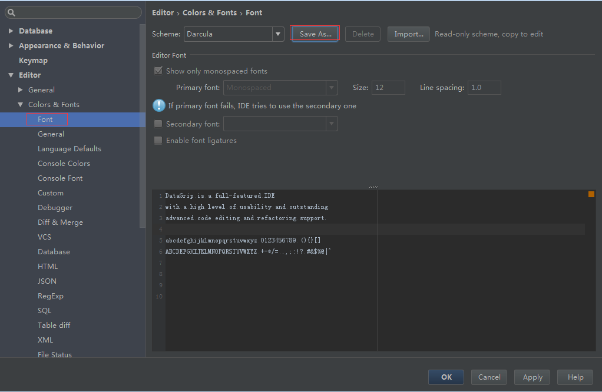Click the "Save As..." button
The width and height of the screenshot is (602, 392).
click(315, 34)
